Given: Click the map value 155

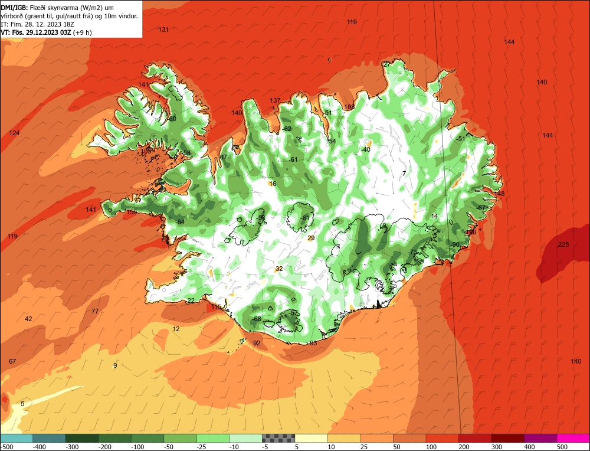Looking at the screenshot, I should coord(132,212).
